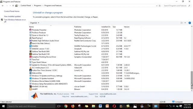Click the change view icon

pyautogui.click(x=182, y=23)
